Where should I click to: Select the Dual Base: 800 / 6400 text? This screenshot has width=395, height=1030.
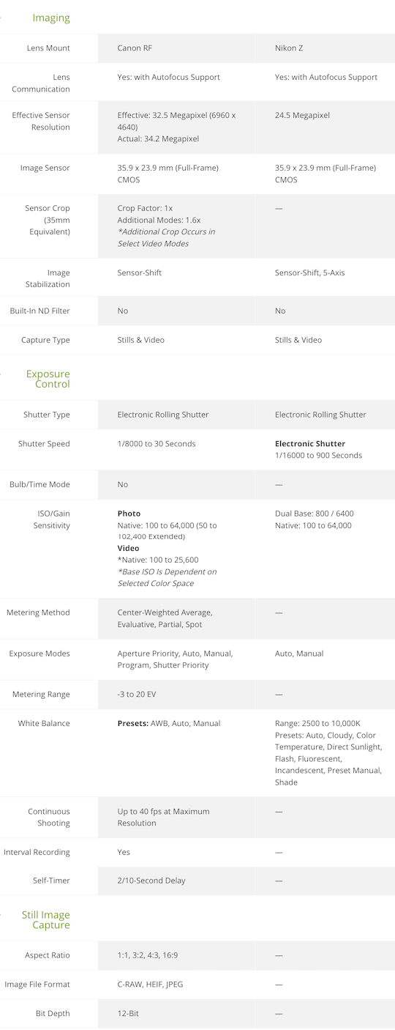(x=315, y=514)
